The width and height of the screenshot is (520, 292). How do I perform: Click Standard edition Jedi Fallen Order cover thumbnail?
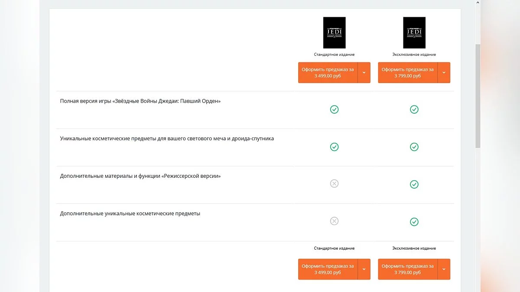(x=334, y=33)
